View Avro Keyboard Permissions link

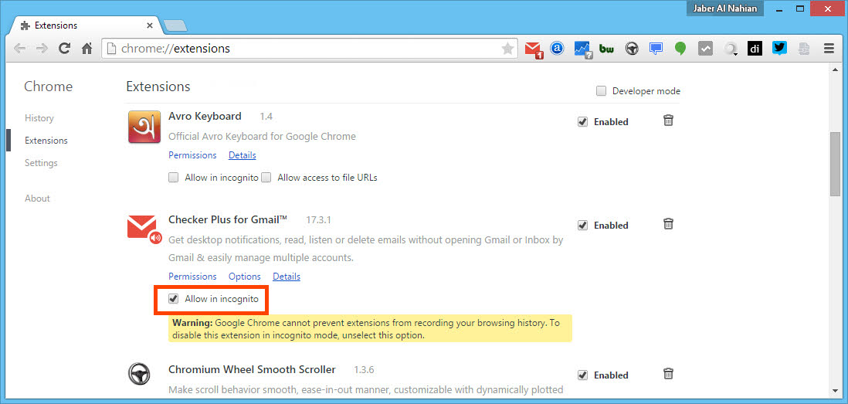tap(192, 155)
